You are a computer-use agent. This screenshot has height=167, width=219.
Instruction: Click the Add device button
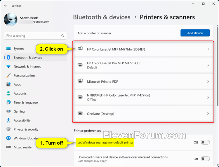(195, 33)
